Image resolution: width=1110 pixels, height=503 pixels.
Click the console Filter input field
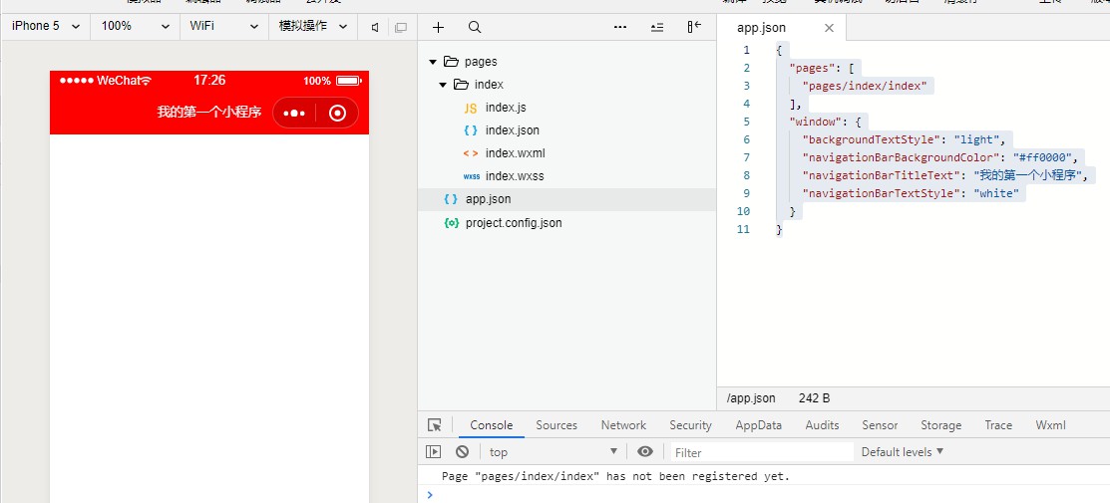tap(761, 452)
